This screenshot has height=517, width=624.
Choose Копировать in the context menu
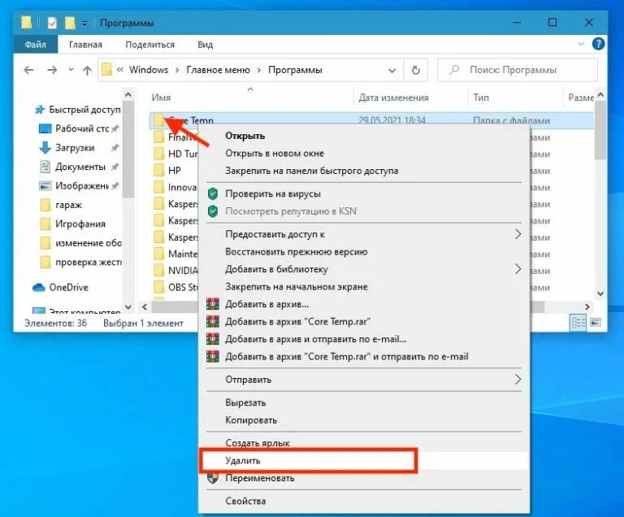(x=364, y=420)
